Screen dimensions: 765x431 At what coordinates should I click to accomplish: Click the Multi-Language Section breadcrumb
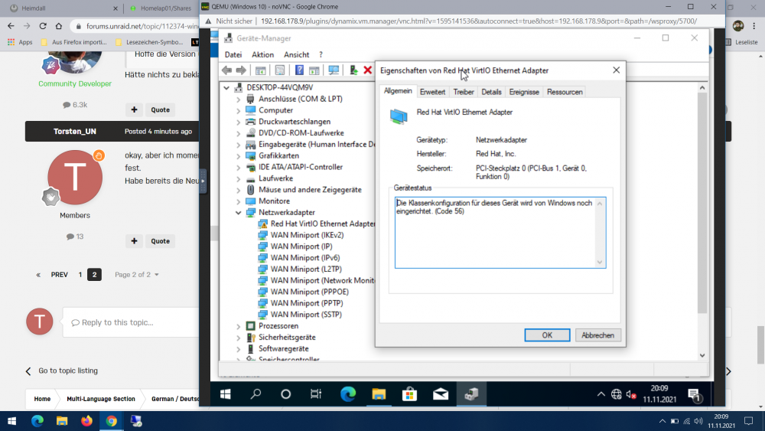101,399
